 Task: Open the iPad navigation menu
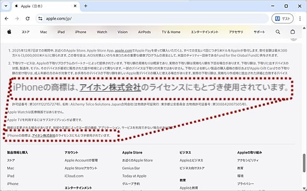point(61,32)
